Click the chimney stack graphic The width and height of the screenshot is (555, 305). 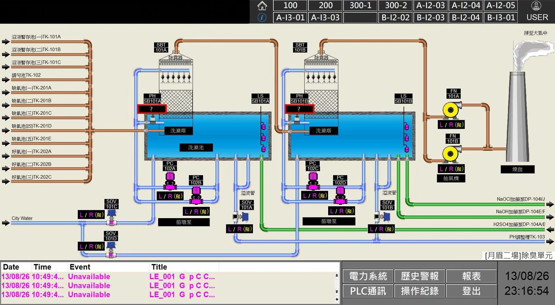(517, 116)
